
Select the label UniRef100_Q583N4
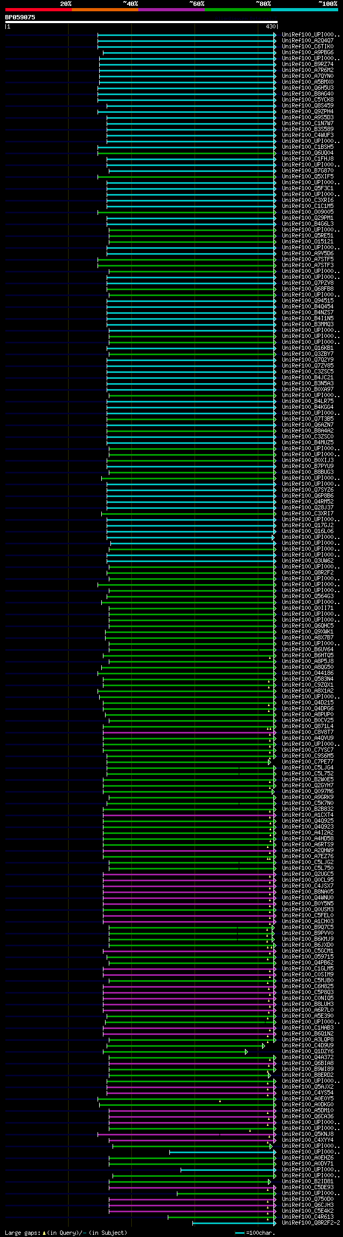pyautogui.click(x=308, y=679)
